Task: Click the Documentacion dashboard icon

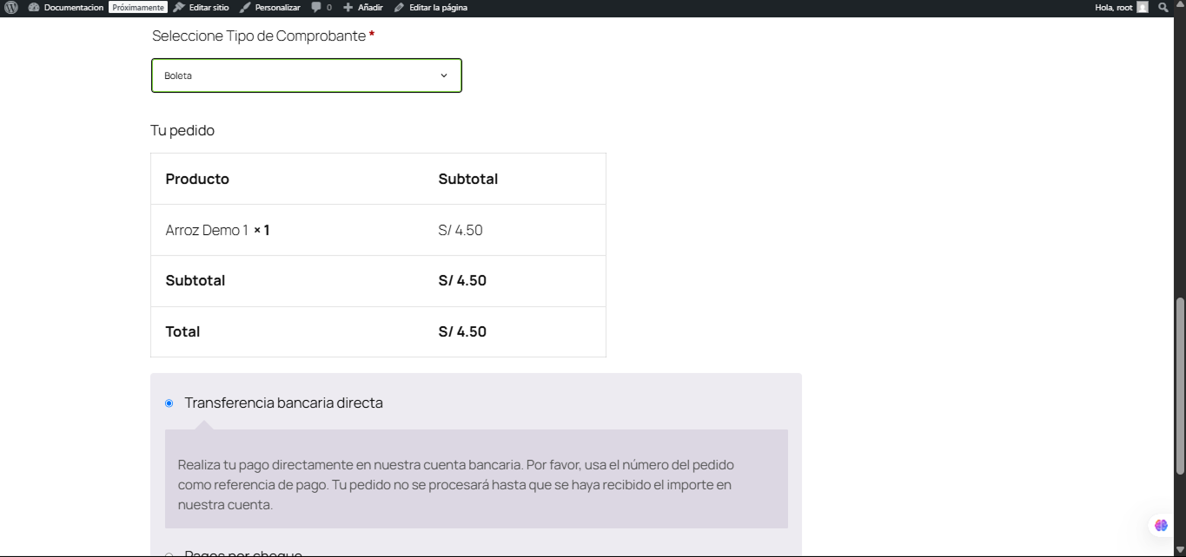Action: coord(34,7)
